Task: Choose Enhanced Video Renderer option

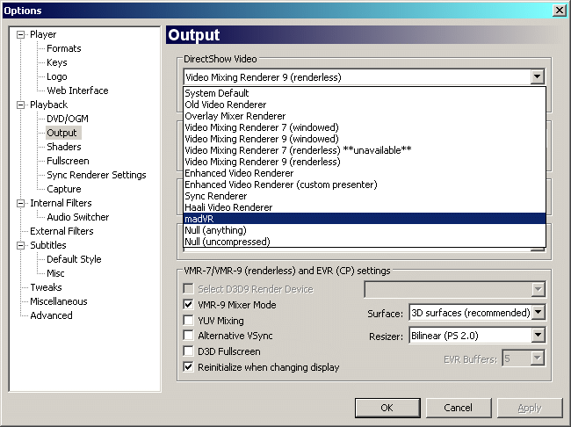Action: (365, 173)
